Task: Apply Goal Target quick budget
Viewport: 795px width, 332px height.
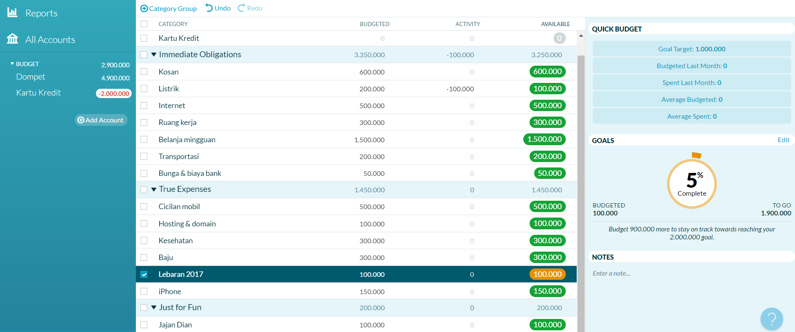Action: click(692, 49)
